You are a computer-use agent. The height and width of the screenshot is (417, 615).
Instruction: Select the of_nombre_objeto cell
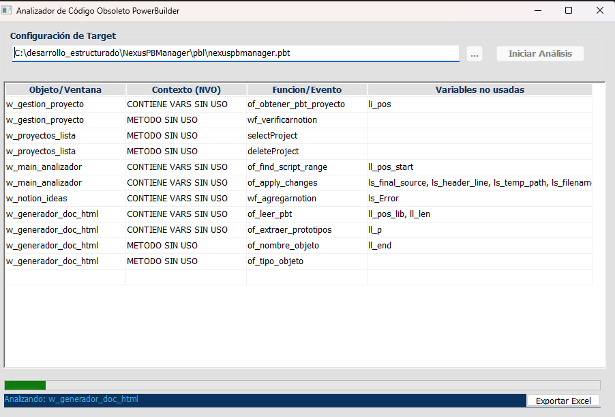click(307, 246)
